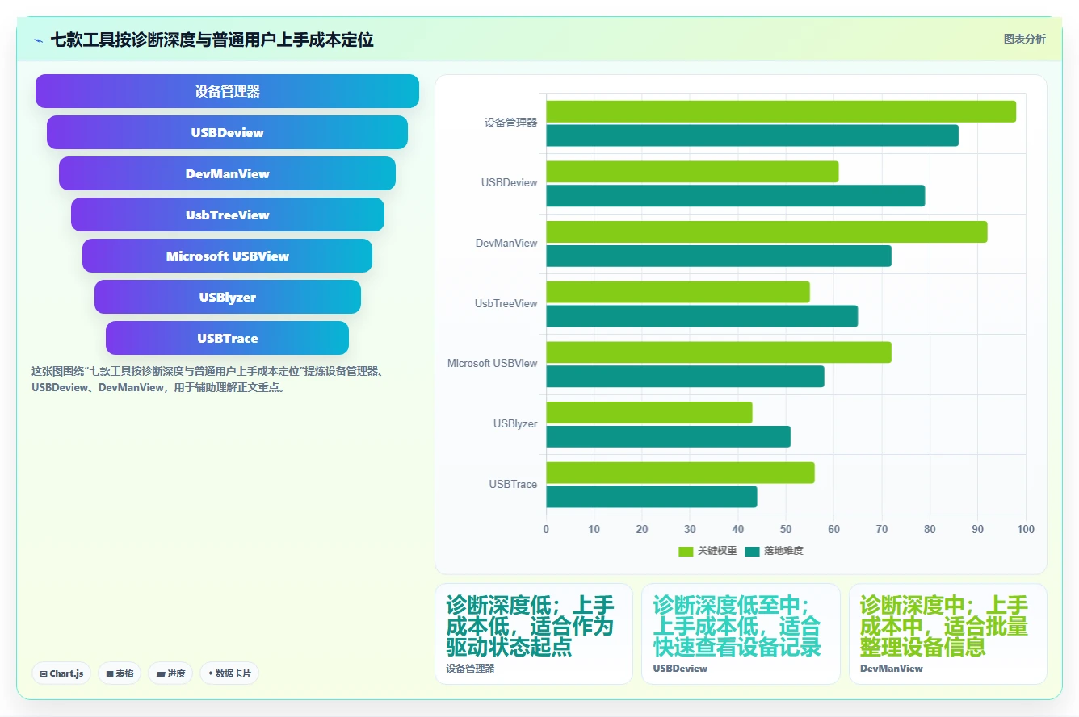Click USBTrace 关键权重 green bar

[681, 473]
